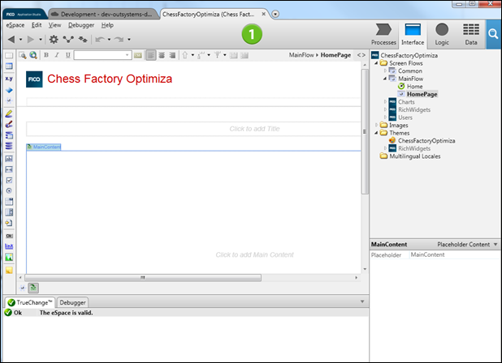The height and width of the screenshot is (363, 502).
Task: Select center text alignment
Action: (162, 55)
